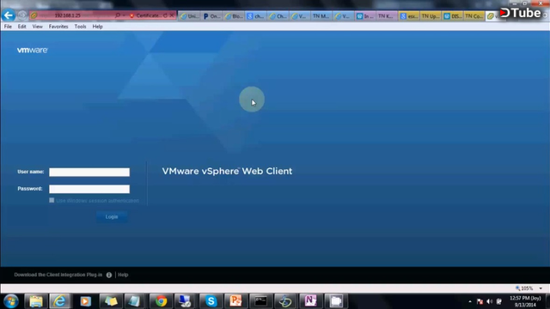550x309 pixels.
Task: Open Google Chrome from the taskbar
Action: 161,301
